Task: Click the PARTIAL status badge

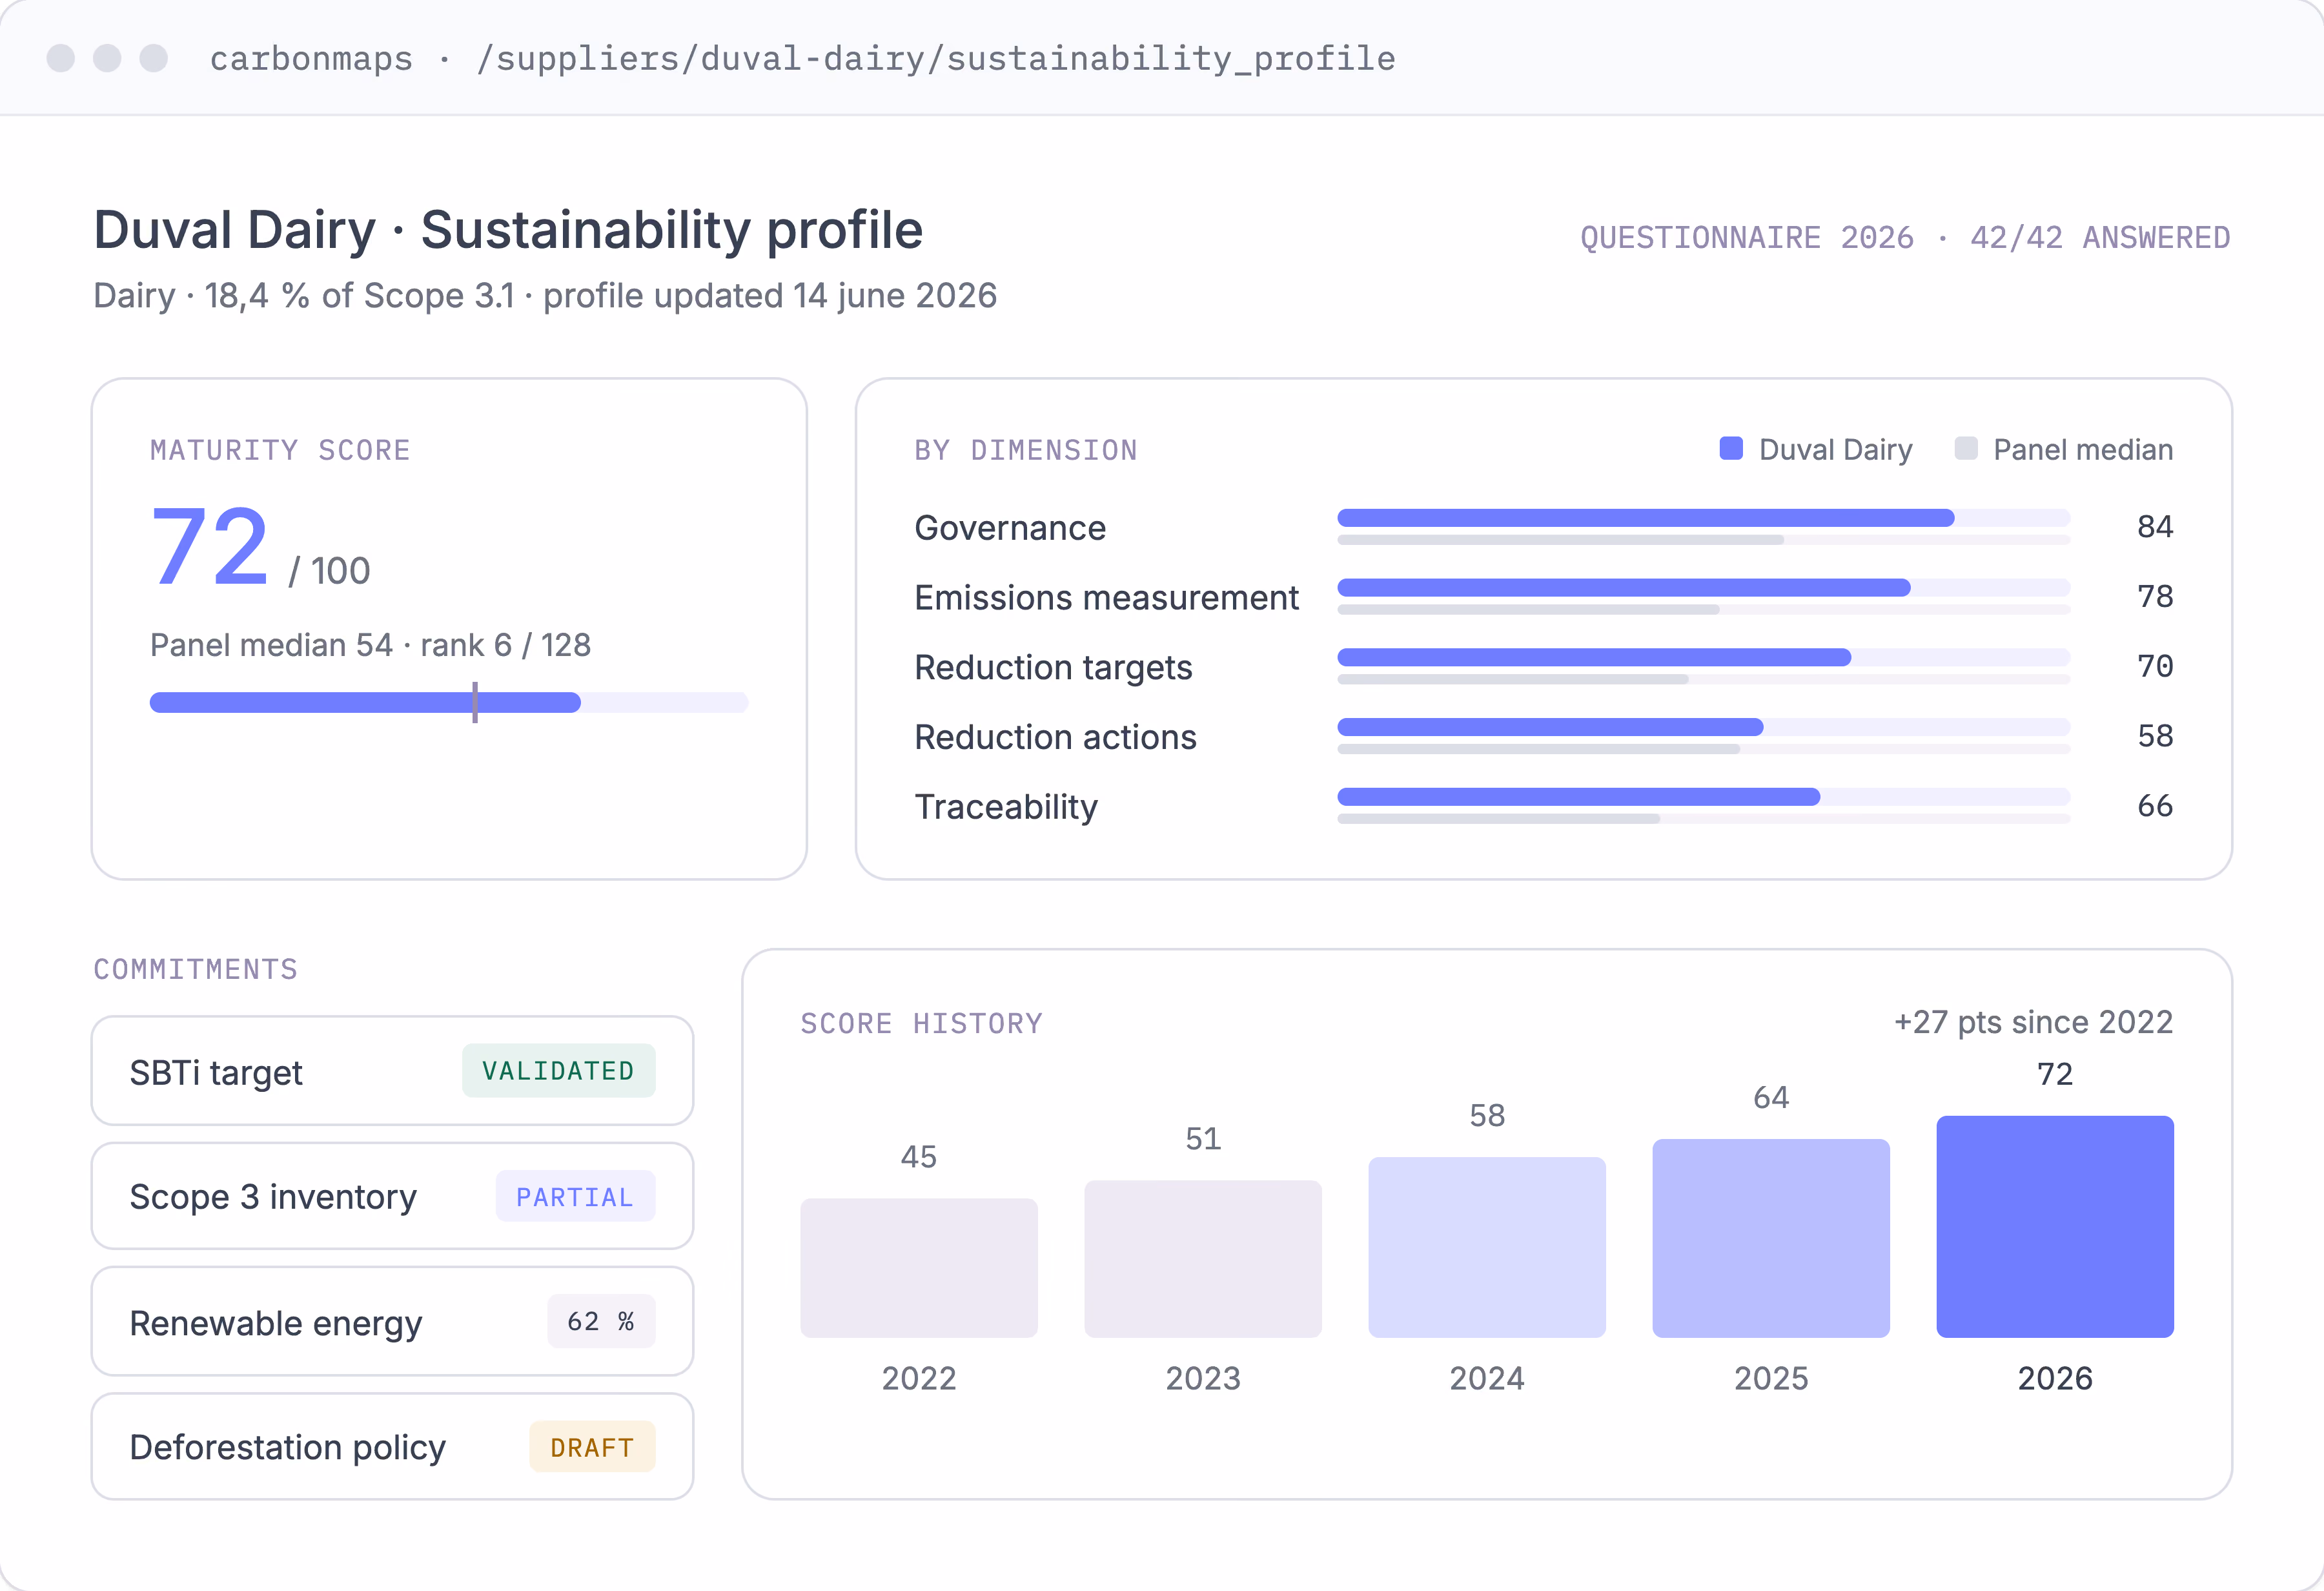Action: pyautogui.click(x=575, y=1196)
